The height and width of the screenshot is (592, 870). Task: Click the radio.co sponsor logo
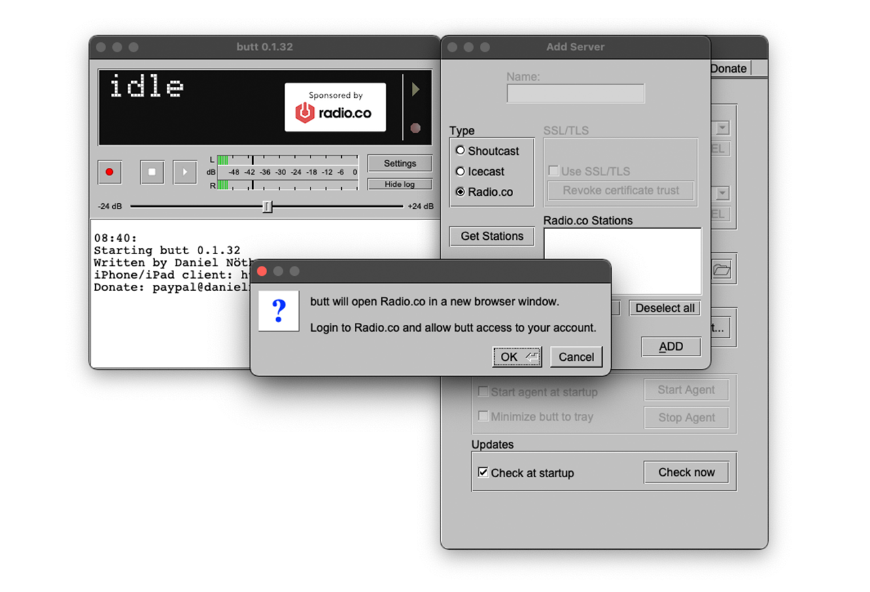click(334, 107)
